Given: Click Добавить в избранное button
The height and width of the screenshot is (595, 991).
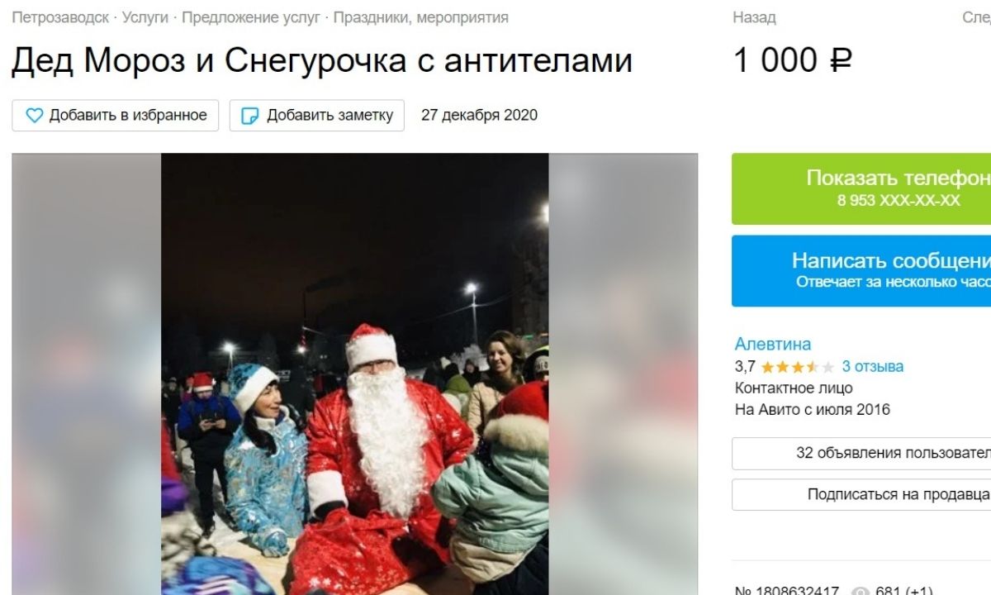Looking at the screenshot, I should coord(115,116).
